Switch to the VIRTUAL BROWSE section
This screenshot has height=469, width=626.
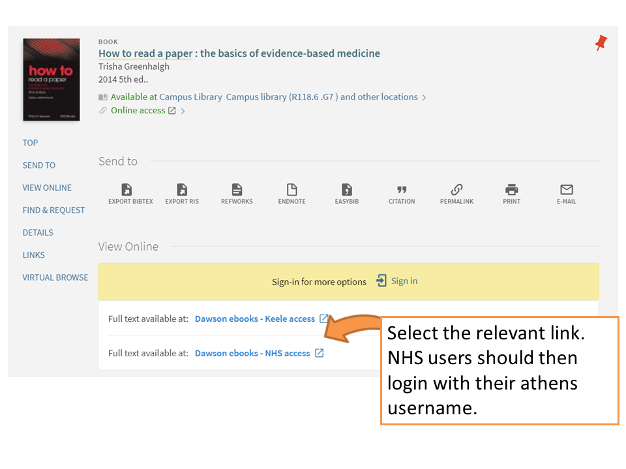pos(55,277)
